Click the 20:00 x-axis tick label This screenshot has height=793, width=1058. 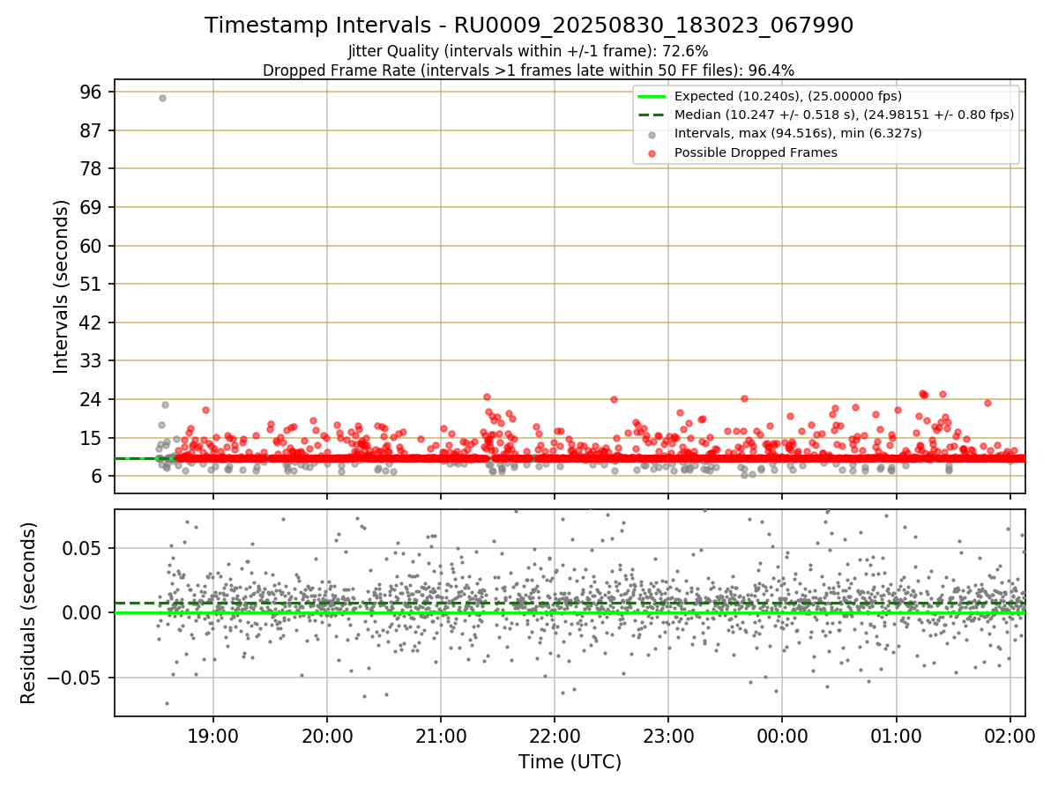(x=327, y=736)
